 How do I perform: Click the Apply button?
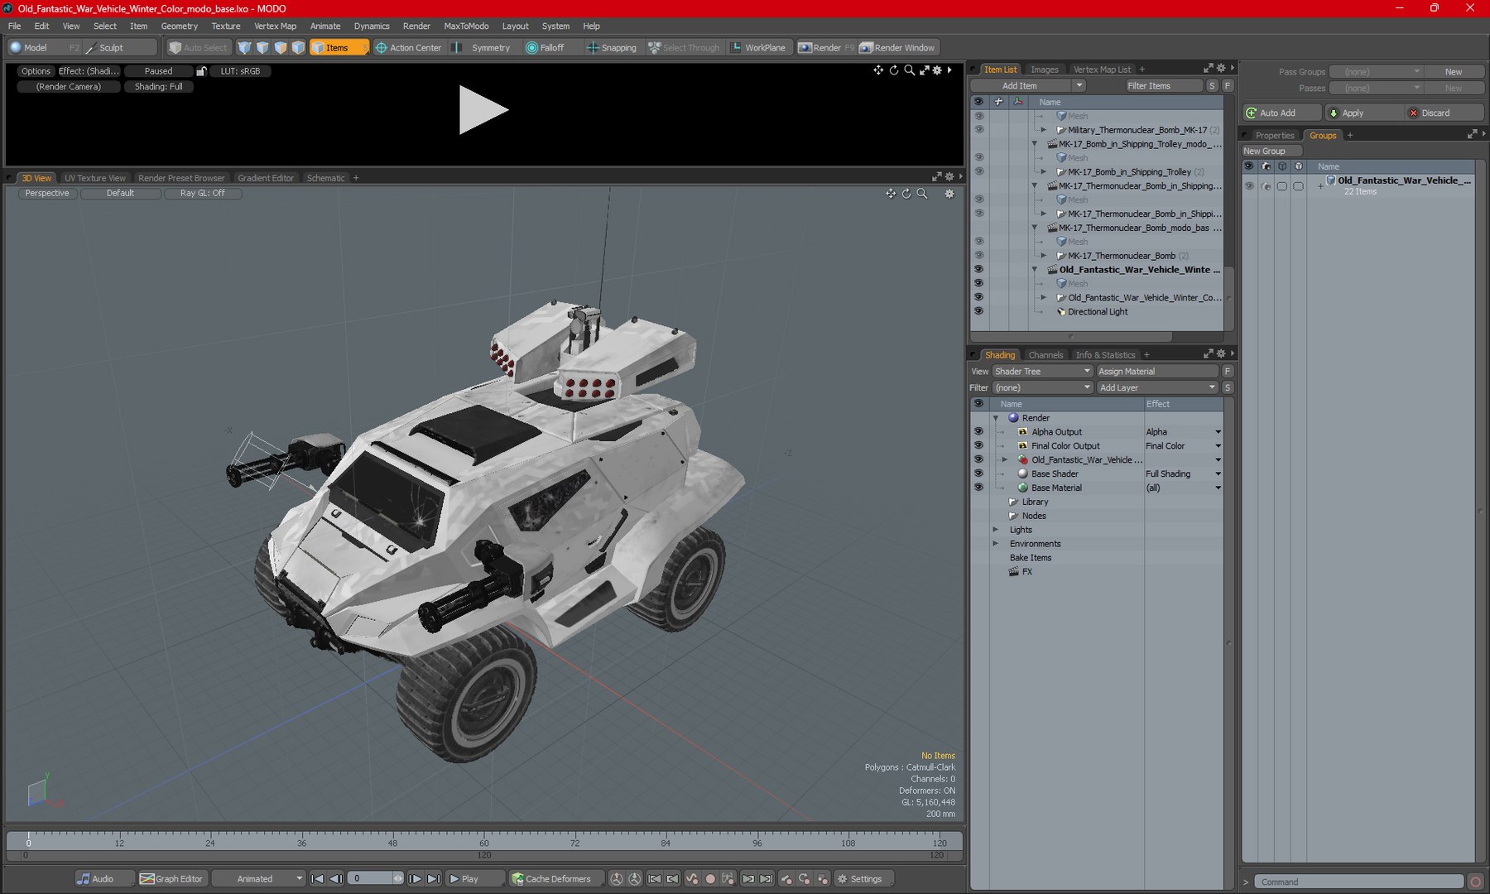pyautogui.click(x=1363, y=113)
